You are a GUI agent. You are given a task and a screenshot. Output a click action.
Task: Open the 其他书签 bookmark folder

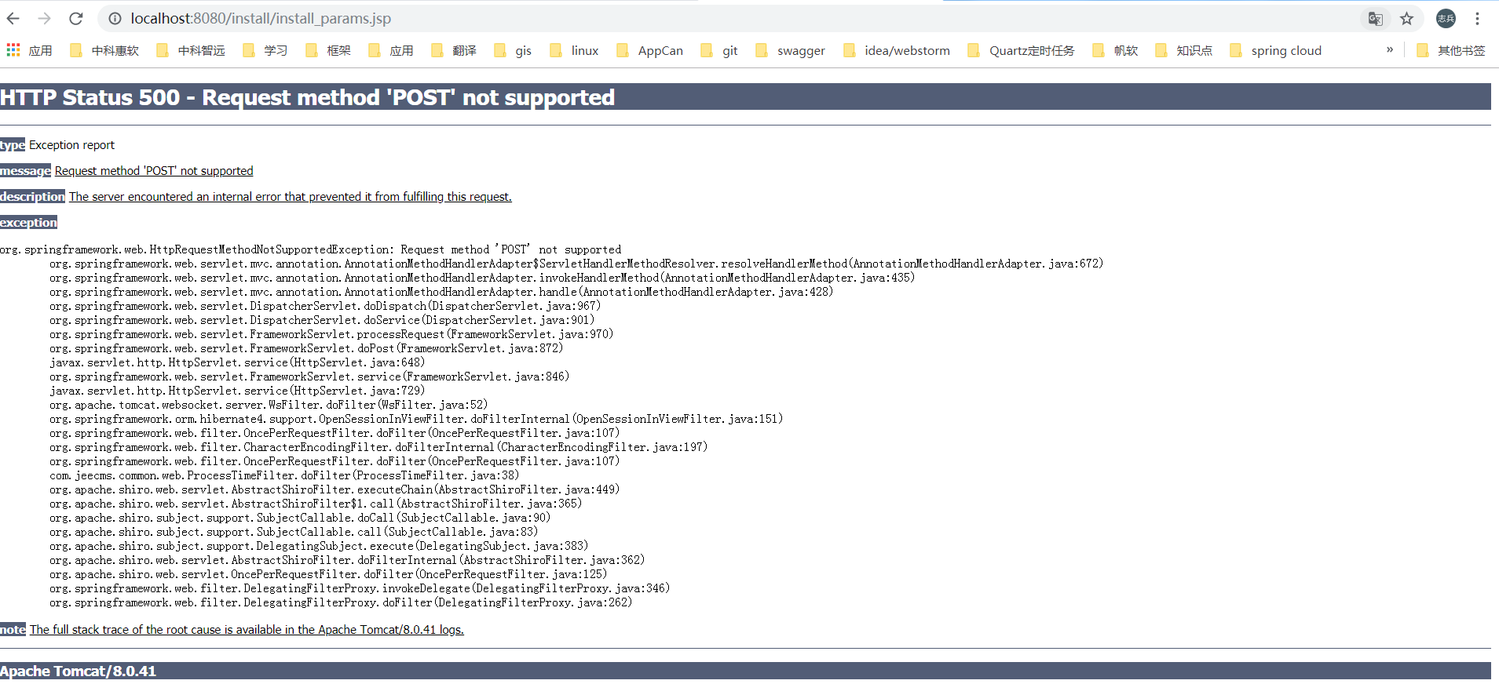tap(1451, 50)
